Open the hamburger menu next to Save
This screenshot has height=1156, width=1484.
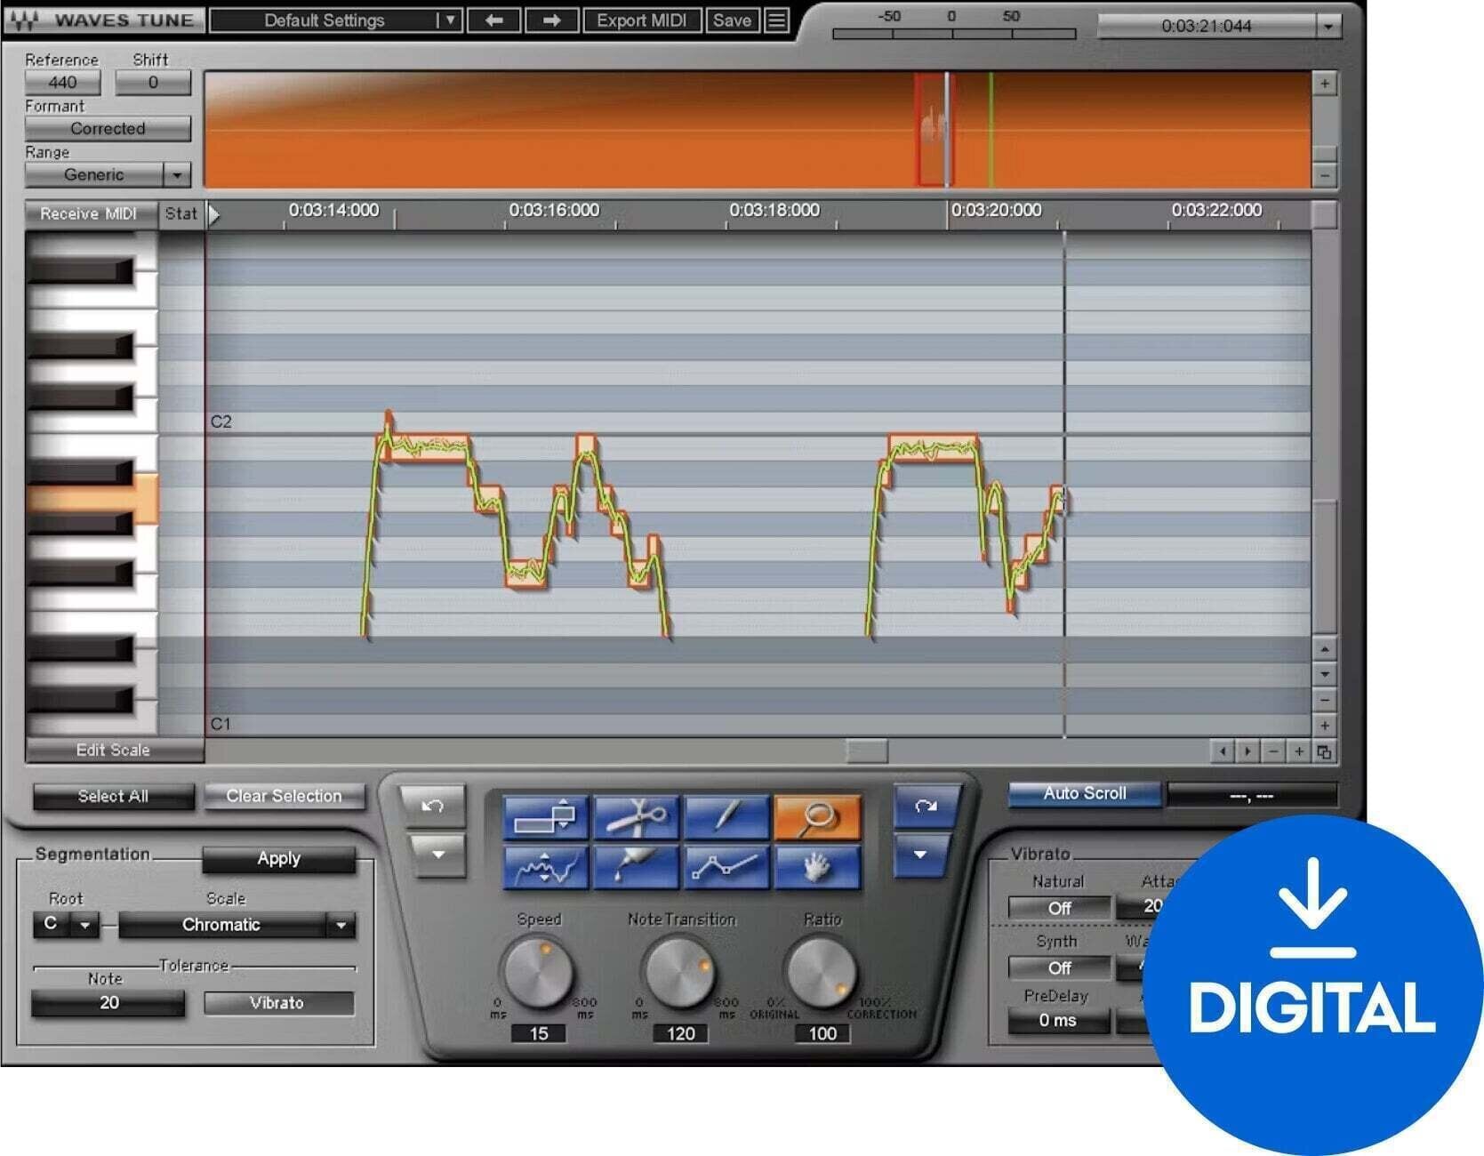click(x=777, y=20)
